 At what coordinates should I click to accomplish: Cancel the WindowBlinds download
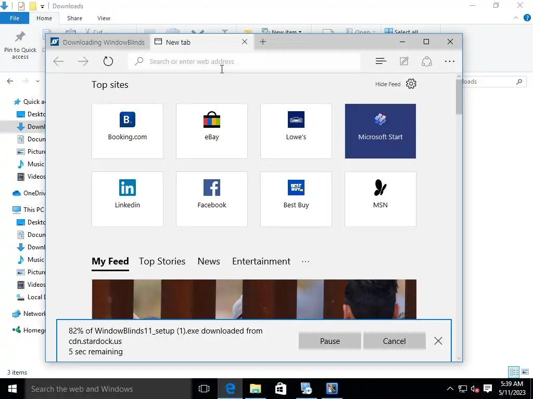[x=395, y=341]
